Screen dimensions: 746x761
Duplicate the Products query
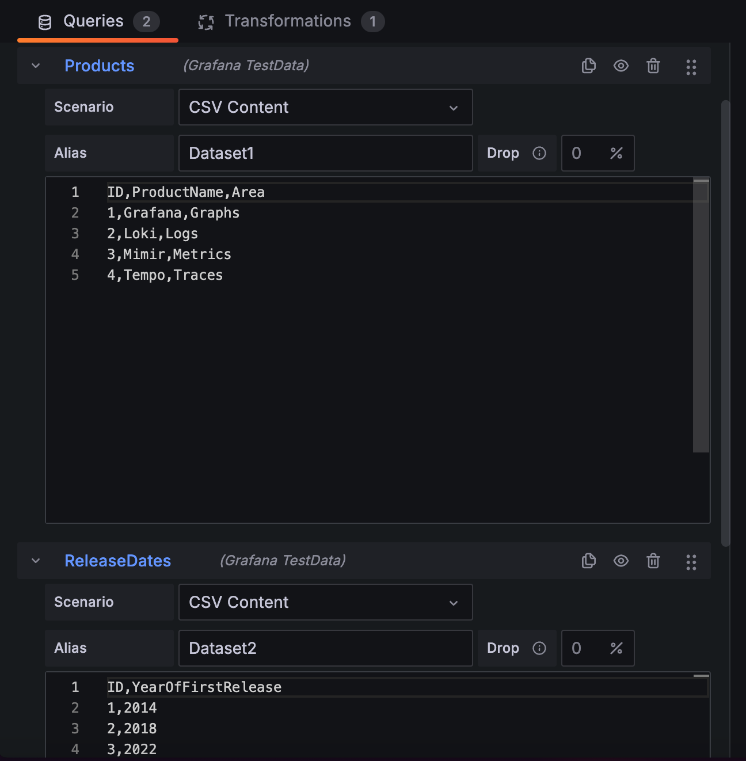[588, 66]
